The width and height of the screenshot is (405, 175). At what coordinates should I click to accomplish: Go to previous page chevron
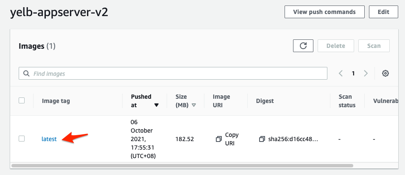341,73
